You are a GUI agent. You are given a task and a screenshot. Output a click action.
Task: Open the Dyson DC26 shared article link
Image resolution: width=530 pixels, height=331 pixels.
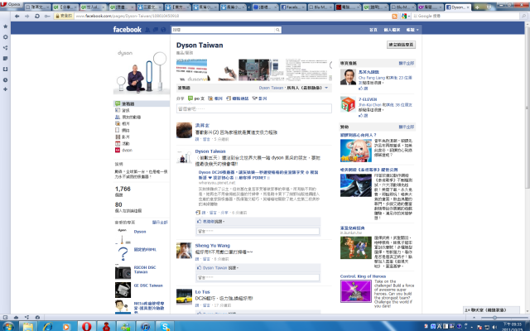click(x=258, y=175)
